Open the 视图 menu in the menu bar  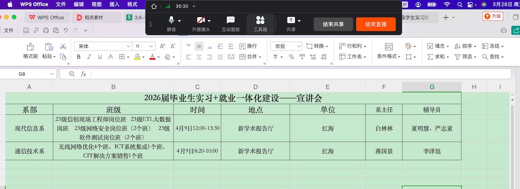click(96, 4)
